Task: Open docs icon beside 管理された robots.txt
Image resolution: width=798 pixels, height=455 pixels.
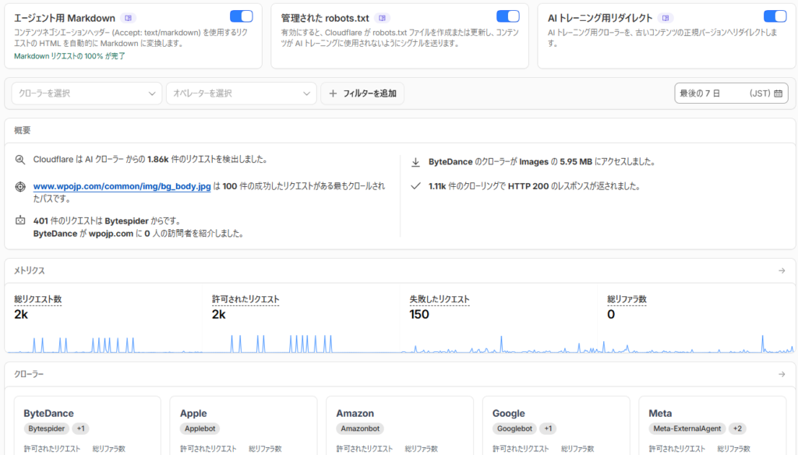Action: 382,18
